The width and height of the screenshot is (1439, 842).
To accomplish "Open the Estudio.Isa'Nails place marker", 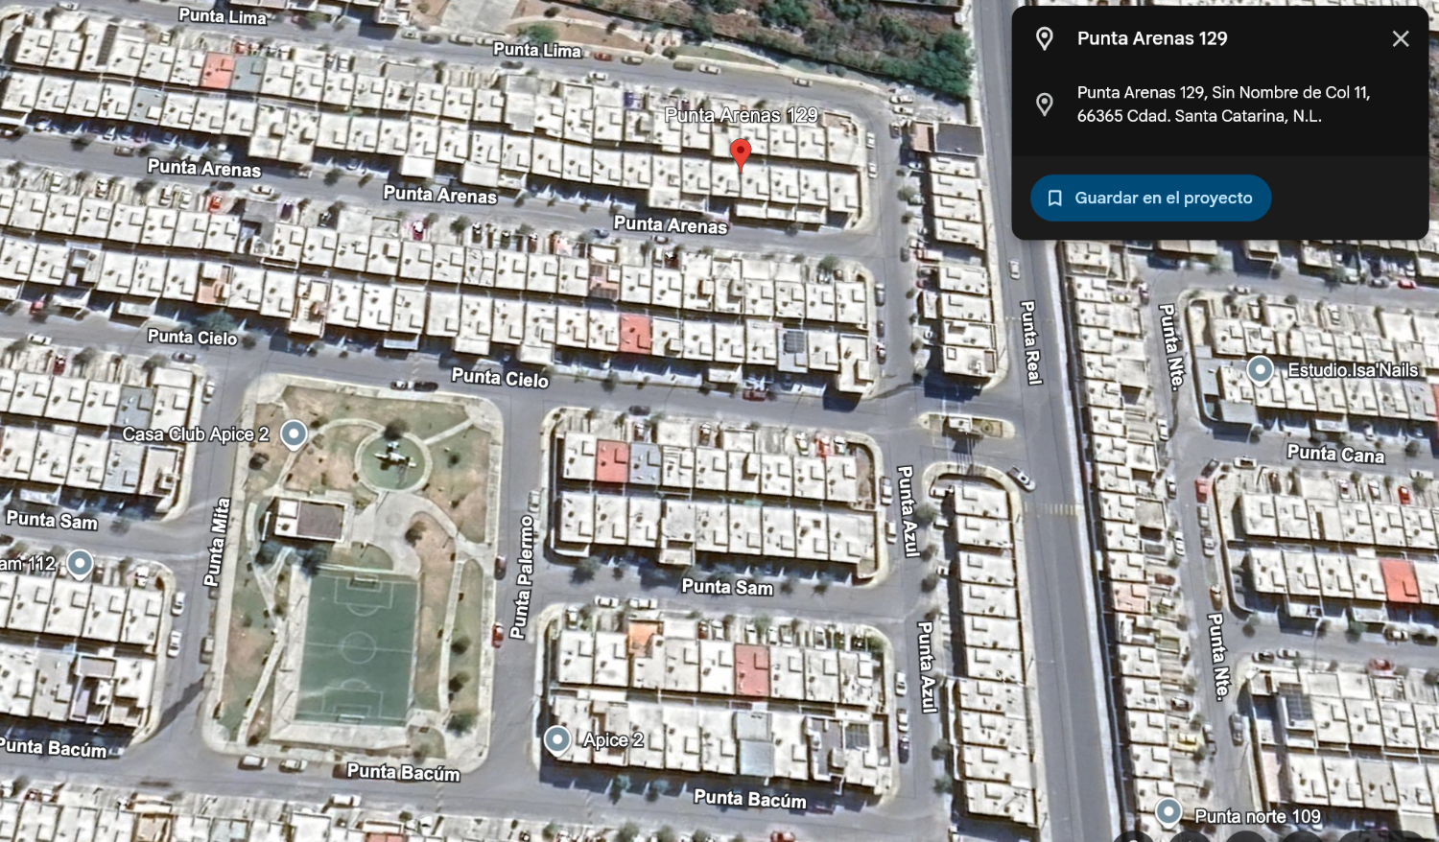I will click(x=1260, y=369).
